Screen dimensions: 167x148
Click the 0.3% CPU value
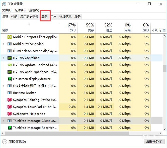(x=72, y=107)
